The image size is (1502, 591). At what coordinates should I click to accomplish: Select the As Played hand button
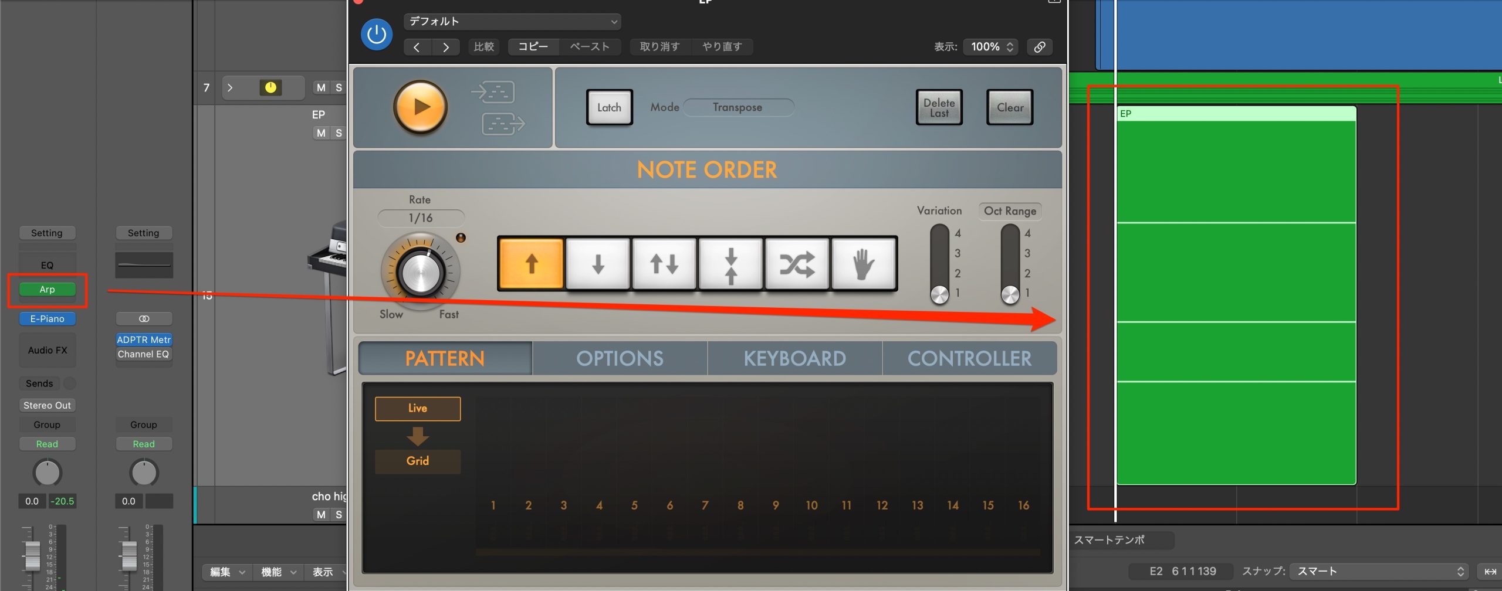(863, 264)
